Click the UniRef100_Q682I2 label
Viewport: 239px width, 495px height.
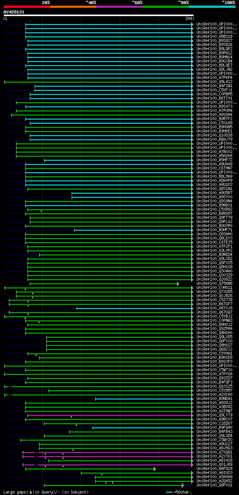tap(215, 349)
